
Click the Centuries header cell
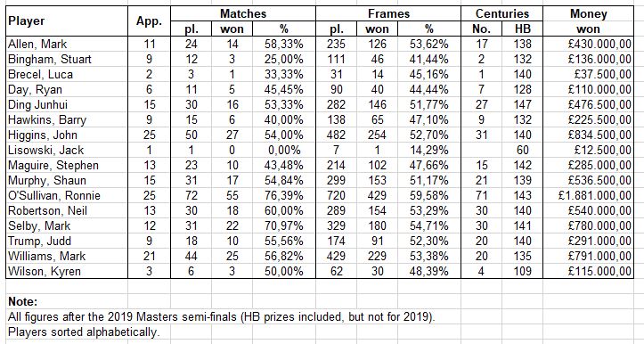[x=501, y=13]
